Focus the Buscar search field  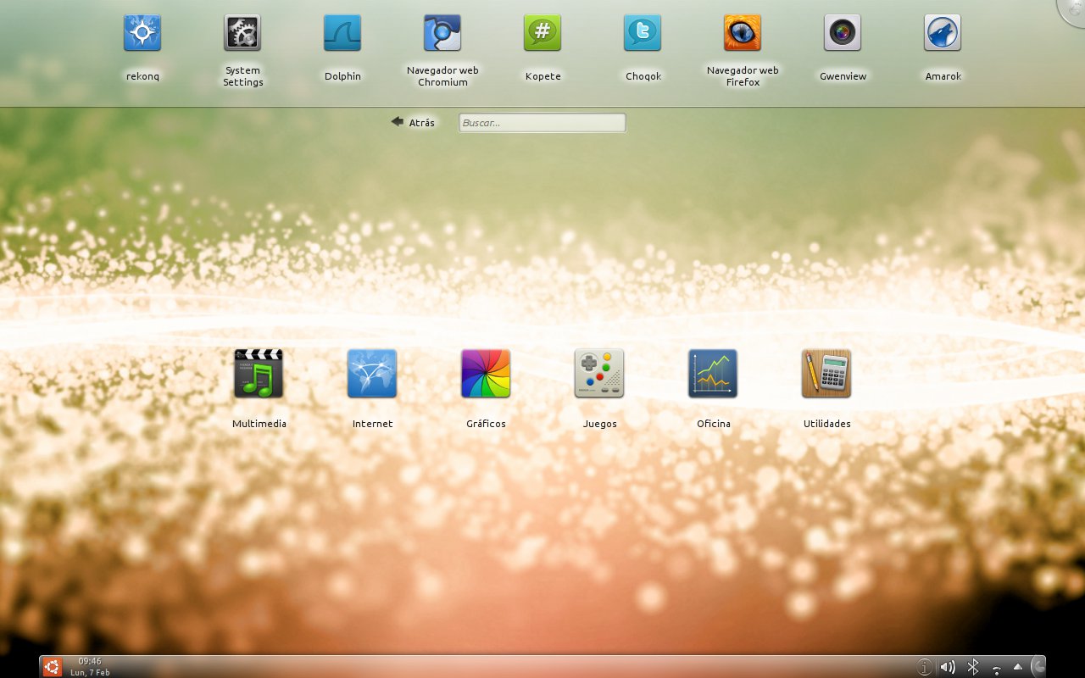[542, 123]
